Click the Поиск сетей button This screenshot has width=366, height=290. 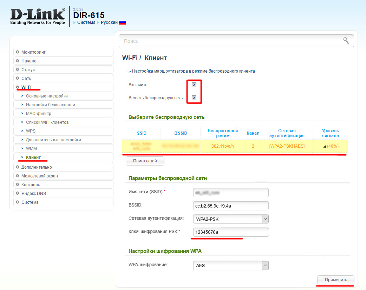pos(145,161)
